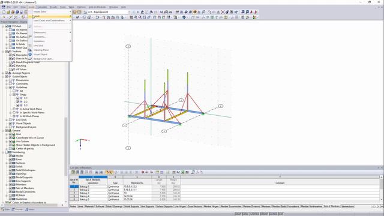Open the Views tab in navigator
This screenshot has height=216, width=384.
point(30,209)
